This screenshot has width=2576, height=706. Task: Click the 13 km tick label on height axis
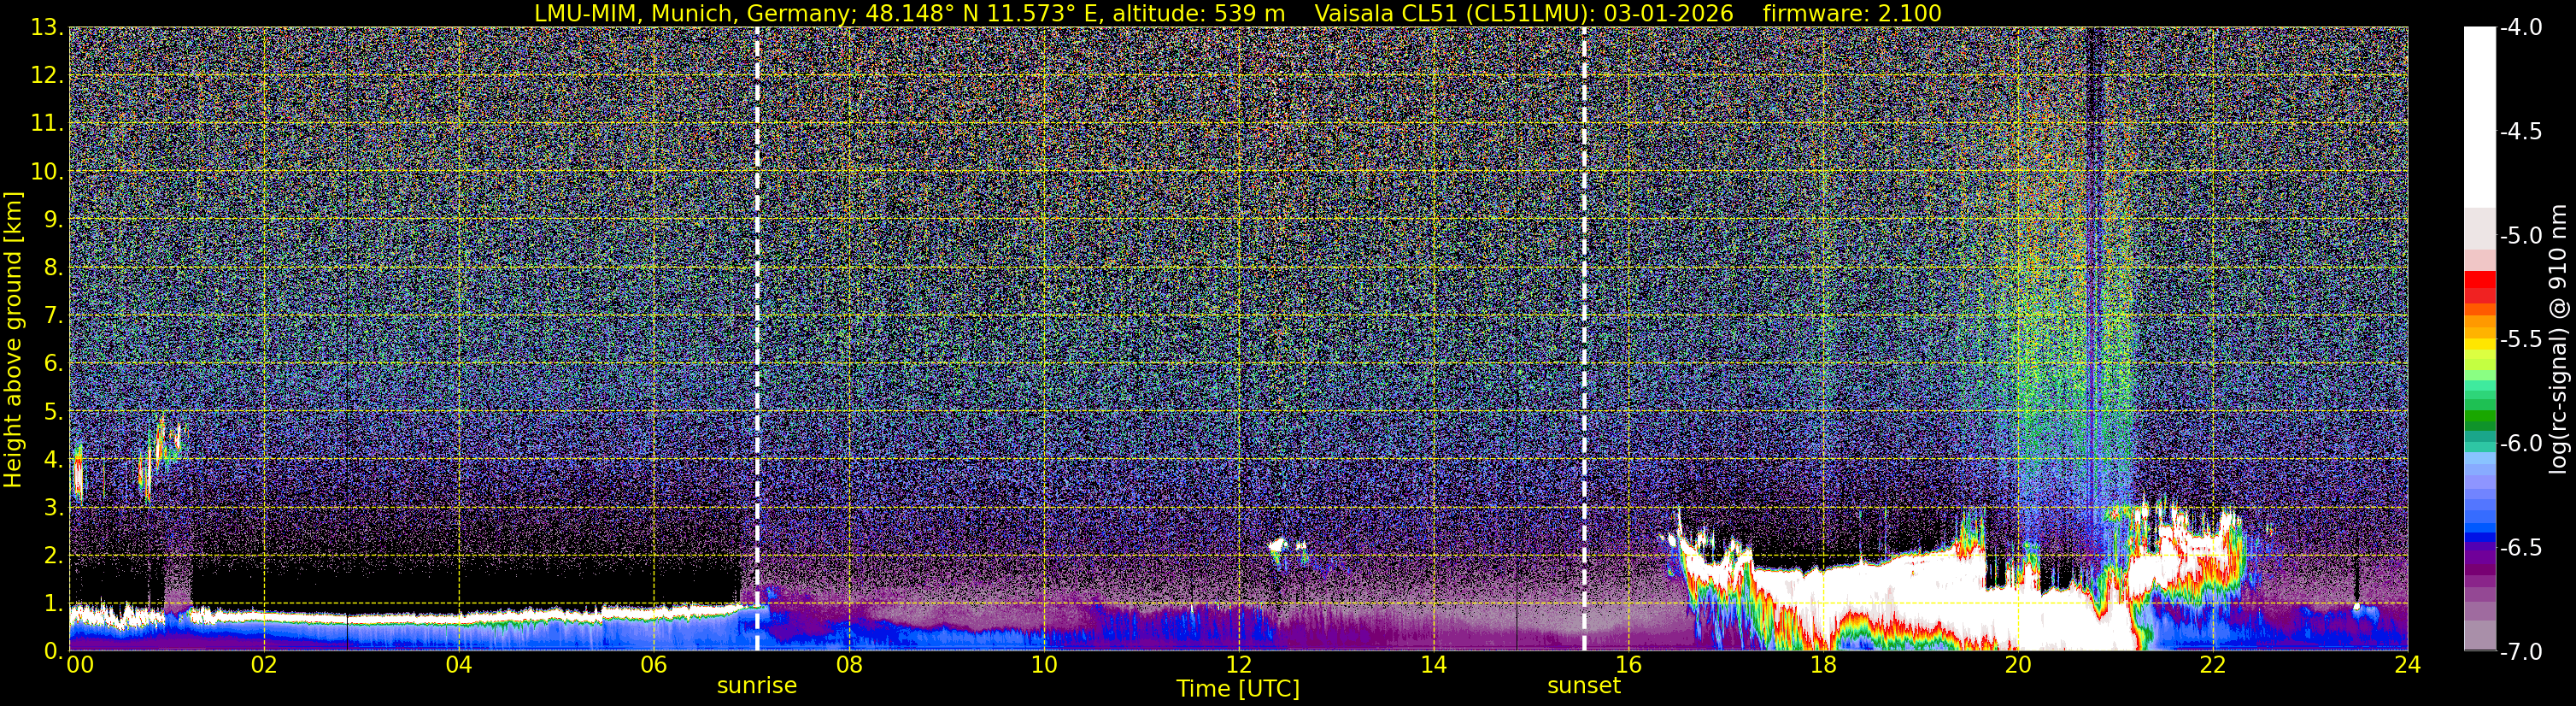tap(45, 28)
